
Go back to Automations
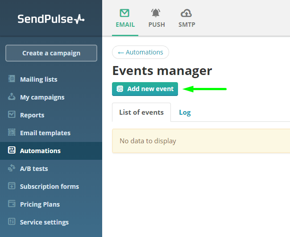click(141, 52)
